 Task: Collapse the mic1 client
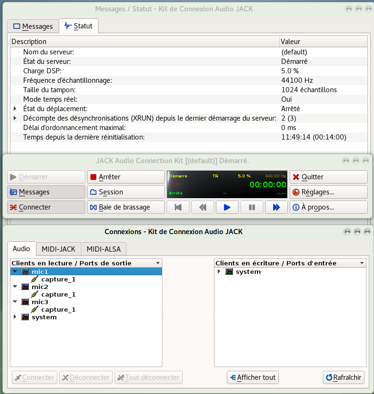(15, 271)
